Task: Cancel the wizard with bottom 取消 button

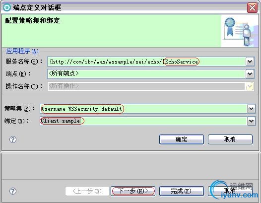Action: (x=230, y=191)
